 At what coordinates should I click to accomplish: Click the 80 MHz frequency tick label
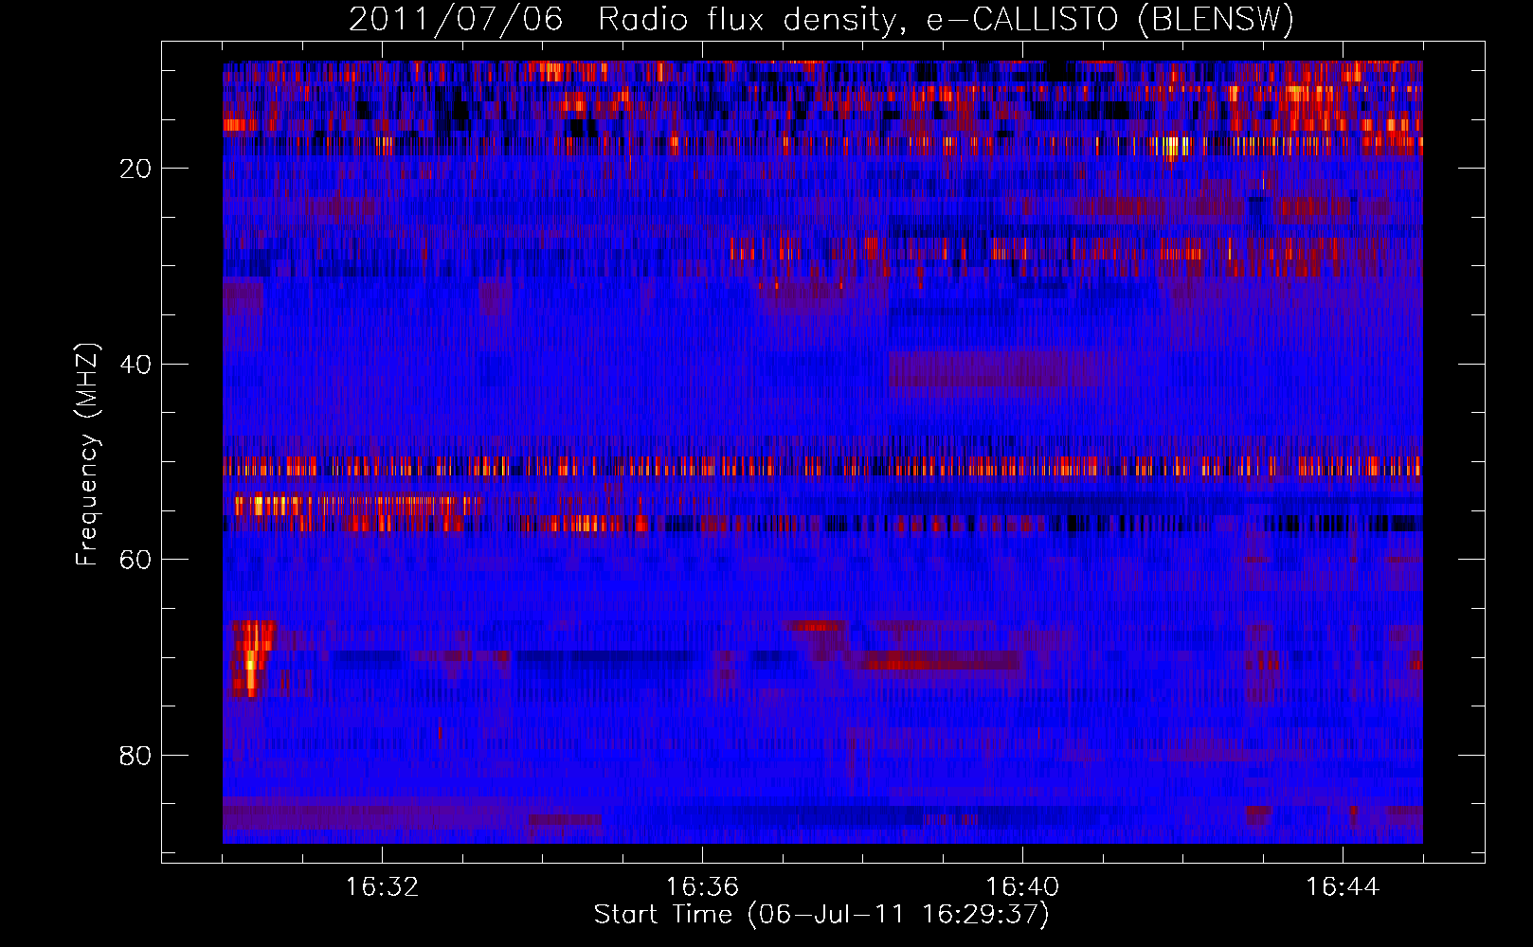[x=136, y=756]
